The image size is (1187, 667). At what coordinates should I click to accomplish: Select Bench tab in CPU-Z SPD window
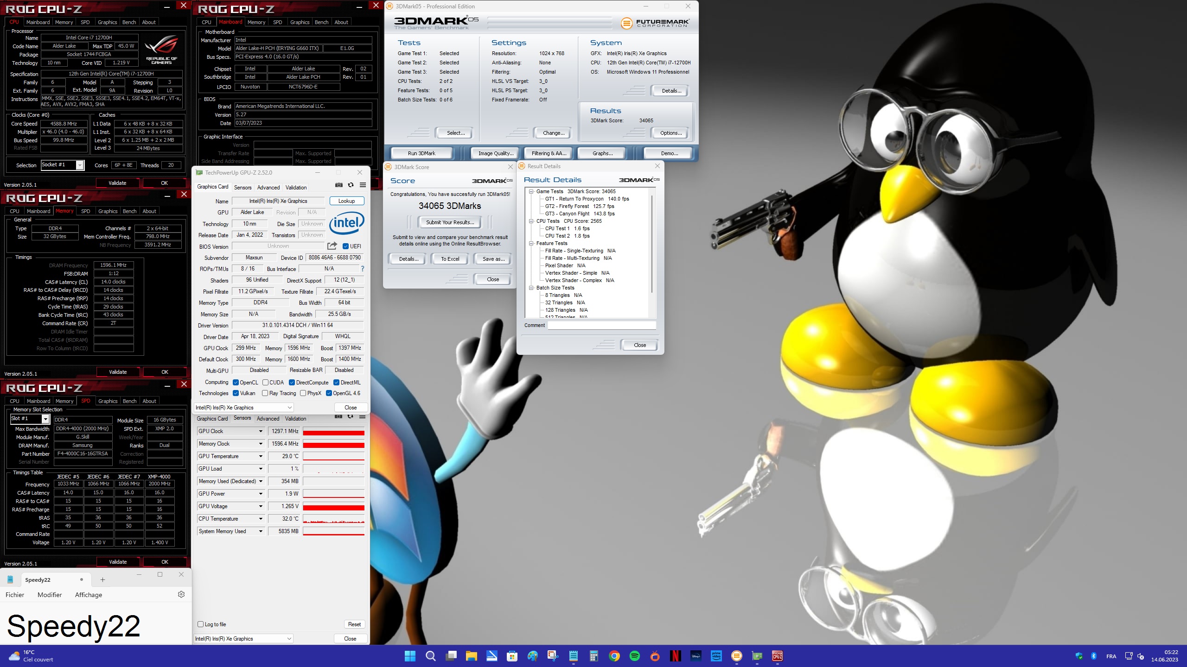[x=129, y=401]
